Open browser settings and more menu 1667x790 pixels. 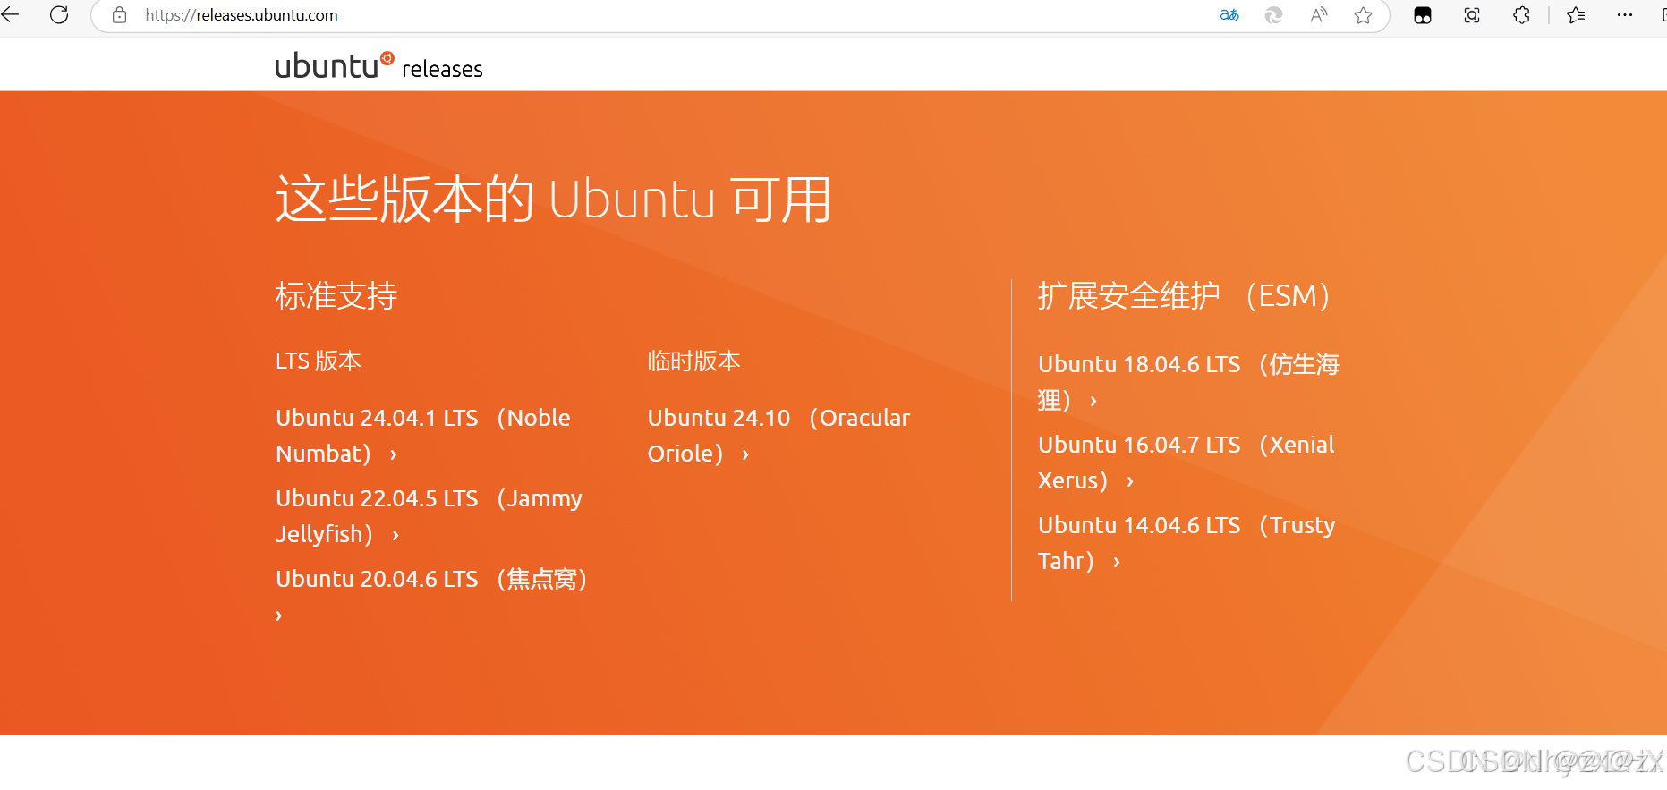point(1625,15)
